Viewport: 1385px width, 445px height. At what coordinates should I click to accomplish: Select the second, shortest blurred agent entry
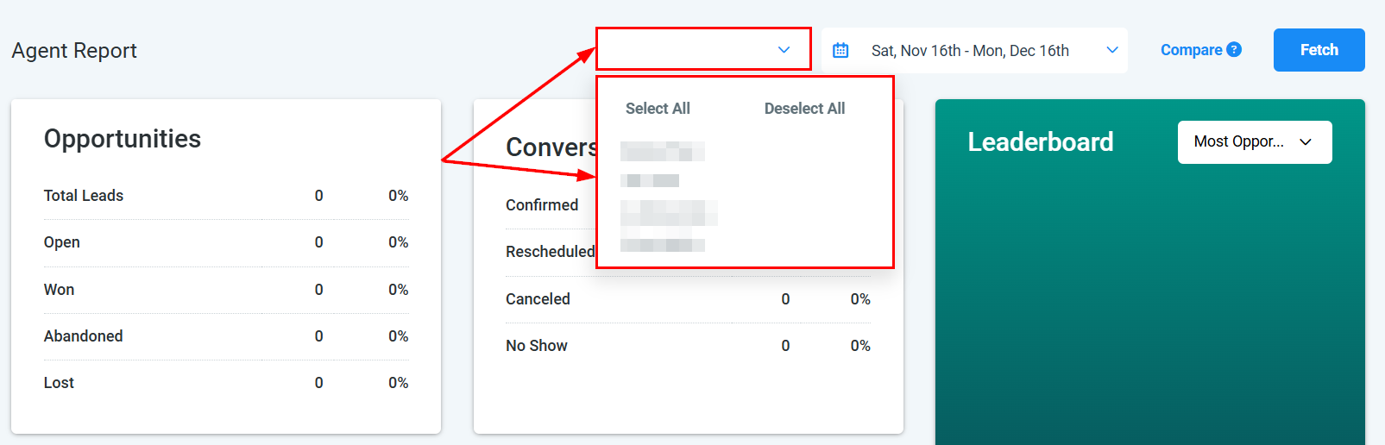pos(650,181)
